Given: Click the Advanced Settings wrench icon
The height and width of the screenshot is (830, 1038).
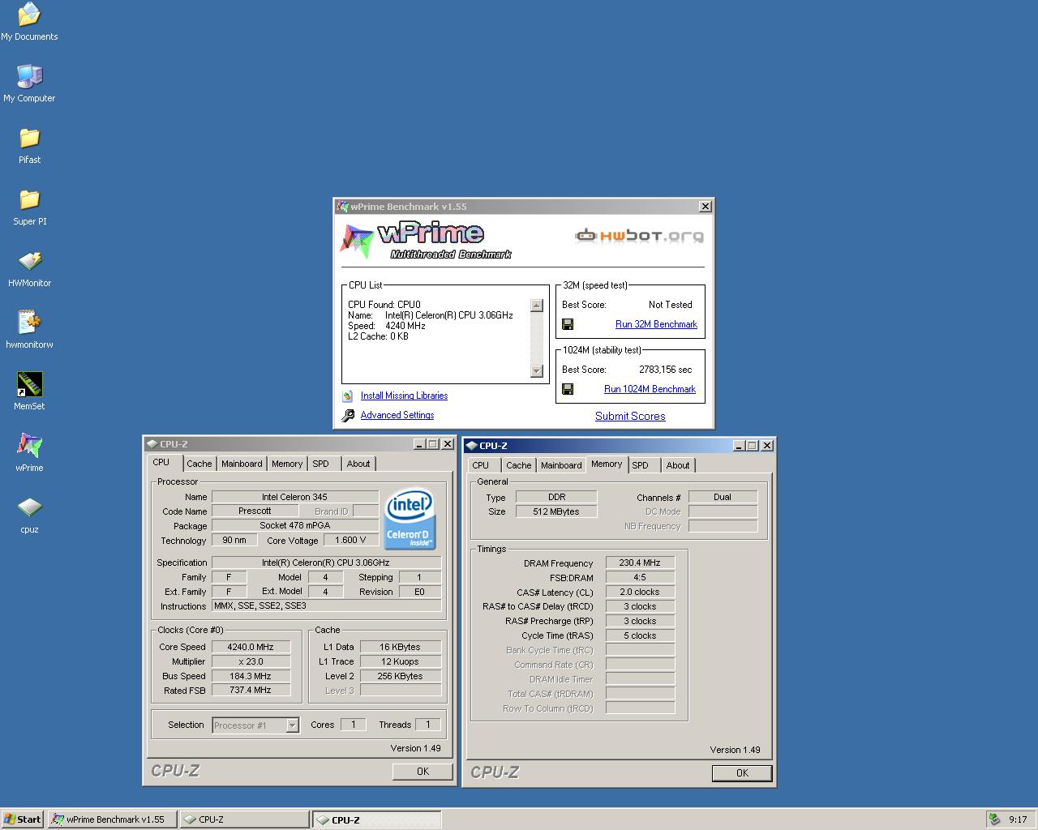Looking at the screenshot, I should (348, 415).
